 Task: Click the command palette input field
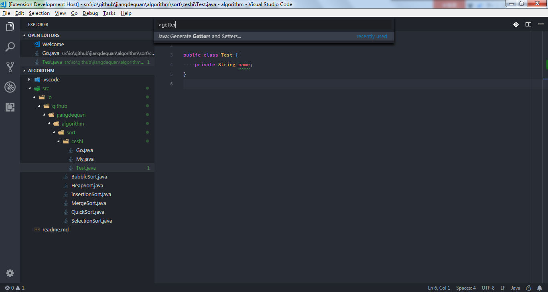pos(274,25)
